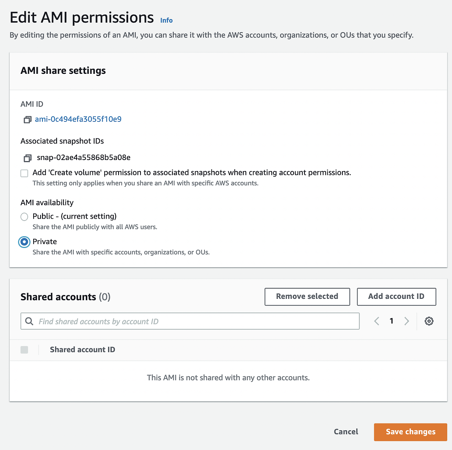
Task: Click the snap-02ae4a55868b5a08e snapshot ID text
Action: (x=84, y=158)
